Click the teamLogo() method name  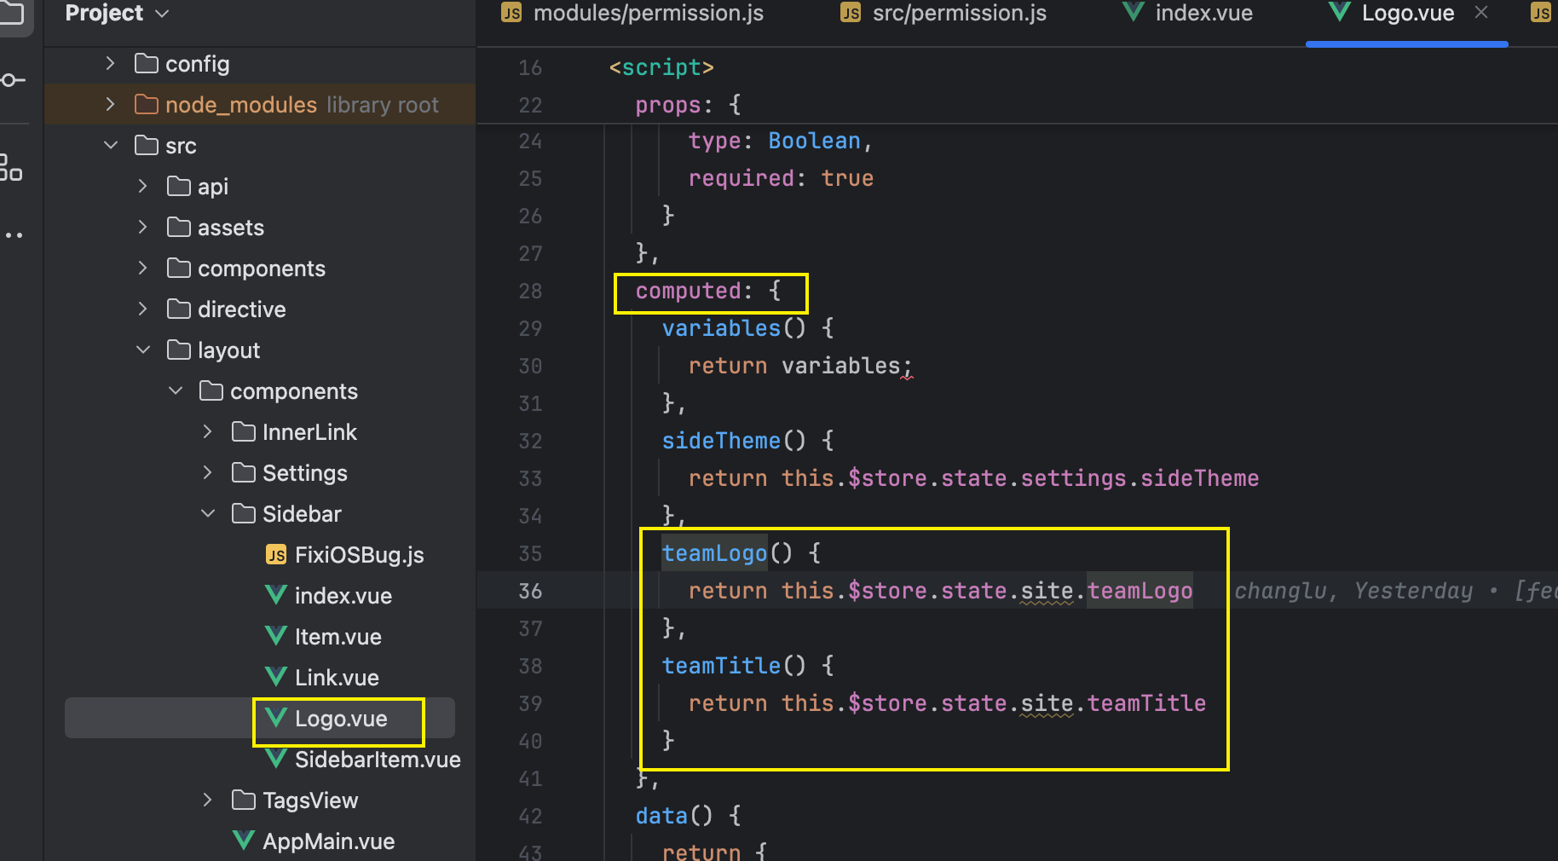pyautogui.click(x=715, y=553)
